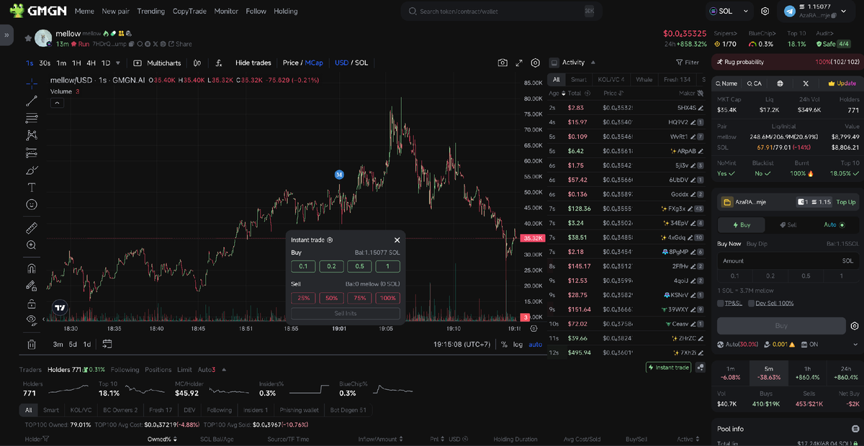Open timezone selector 19:15:08 (UTC+7)

(x=462, y=344)
